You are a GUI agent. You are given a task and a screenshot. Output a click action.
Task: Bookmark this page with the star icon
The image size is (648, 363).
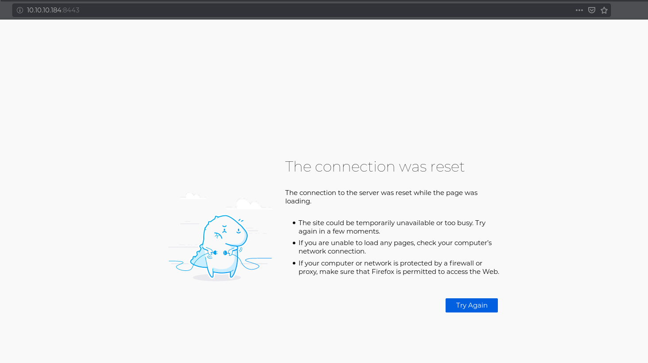tap(604, 10)
